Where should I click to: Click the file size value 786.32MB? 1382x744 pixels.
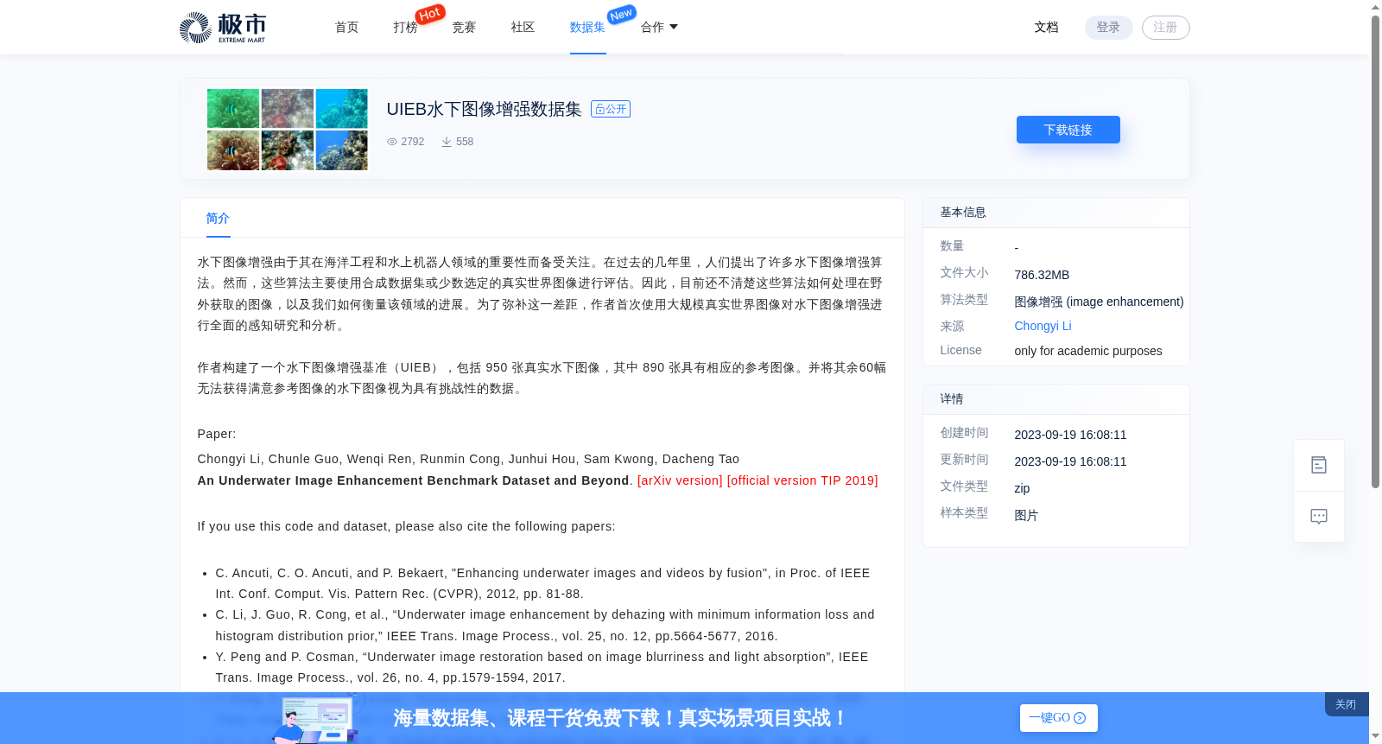1042,275
